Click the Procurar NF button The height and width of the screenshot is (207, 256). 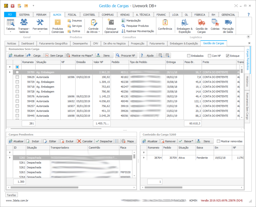pos(126,55)
